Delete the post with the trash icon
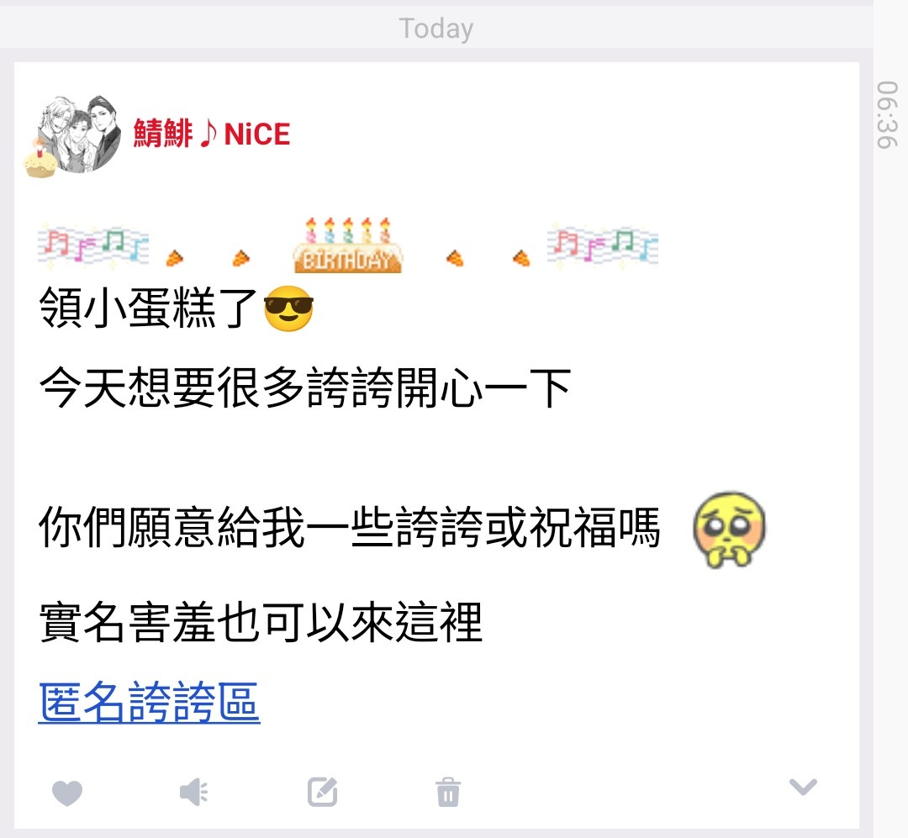908x838 pixels. [448, 792]
